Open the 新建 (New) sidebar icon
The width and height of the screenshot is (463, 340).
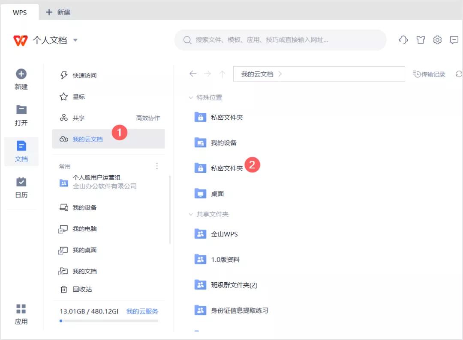[x=21, y=79]
